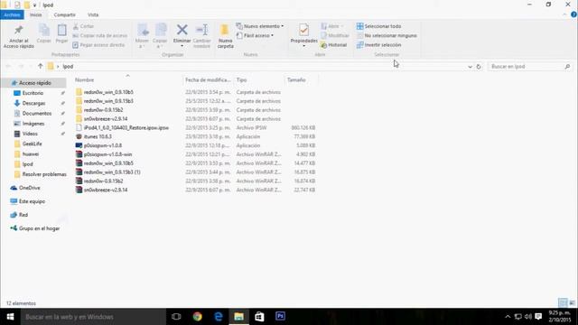Open the Nuevo elemento dropdown
Screen dimensions: 578x325
click(x=260, y=26)
